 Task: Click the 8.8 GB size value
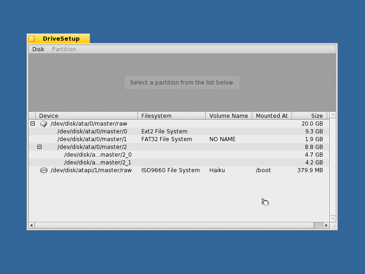[x=314, y=147]
